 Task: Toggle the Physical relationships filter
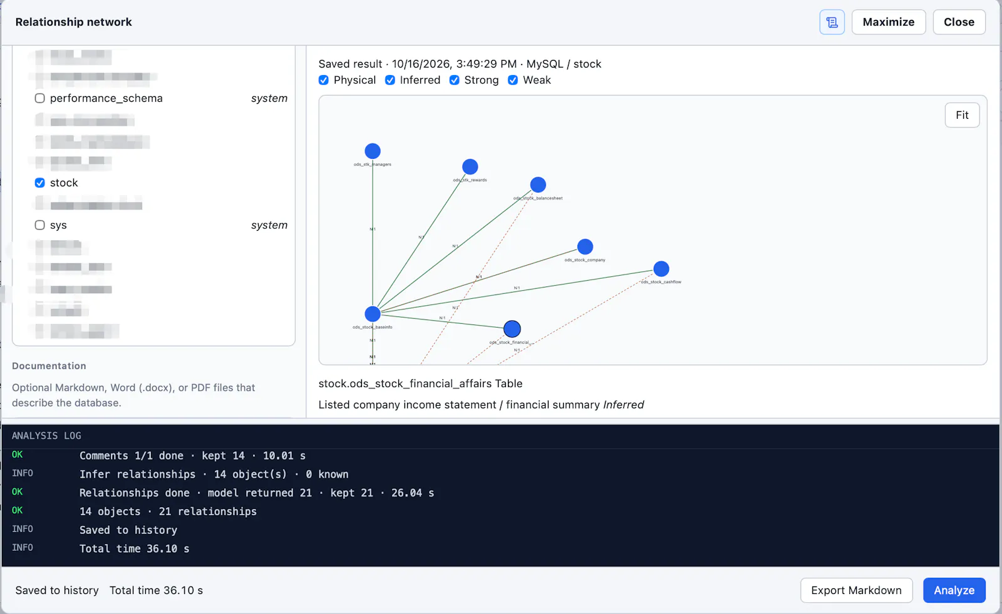[x=324, y=80]
